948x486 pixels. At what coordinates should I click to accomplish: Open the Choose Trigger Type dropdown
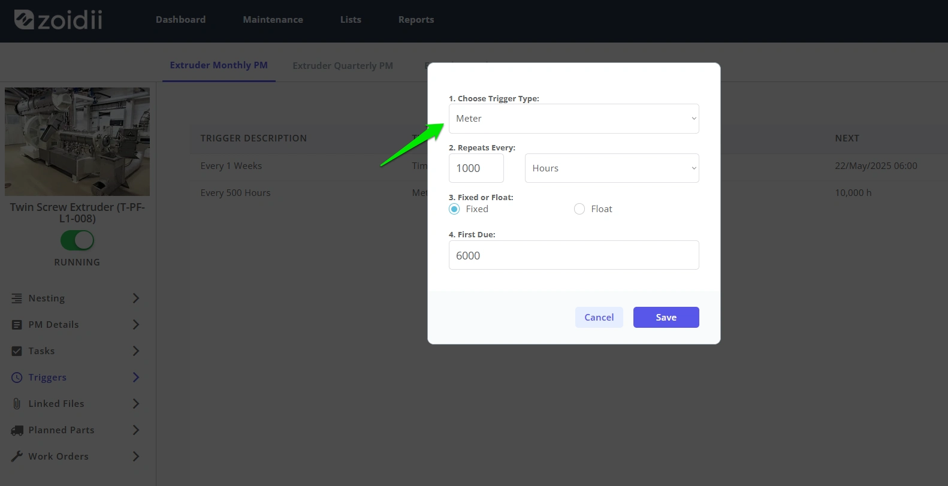coord(574,119)
